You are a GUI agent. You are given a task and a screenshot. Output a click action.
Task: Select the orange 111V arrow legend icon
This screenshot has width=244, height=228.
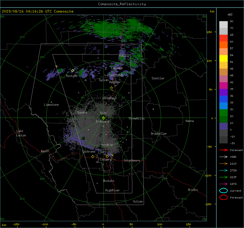223,163
